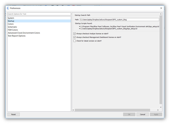The height and width of the screenshot is (124, 170).
Task: Close the Preferences dialog window
Action: click(x=161, y=8)
